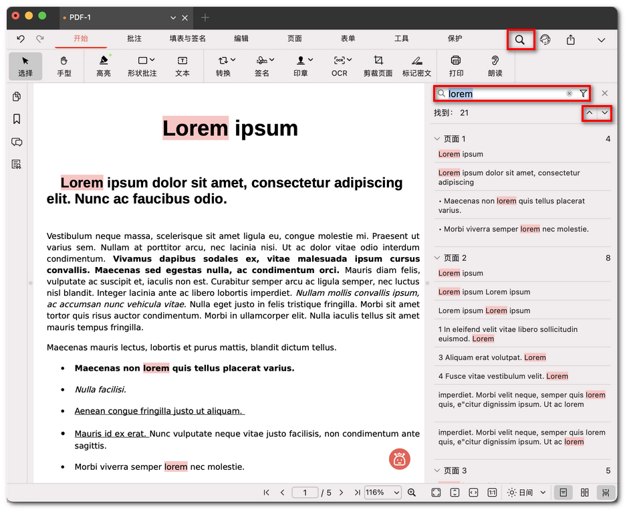Toggle two-page view mode
625x510 pixels.
585,493
